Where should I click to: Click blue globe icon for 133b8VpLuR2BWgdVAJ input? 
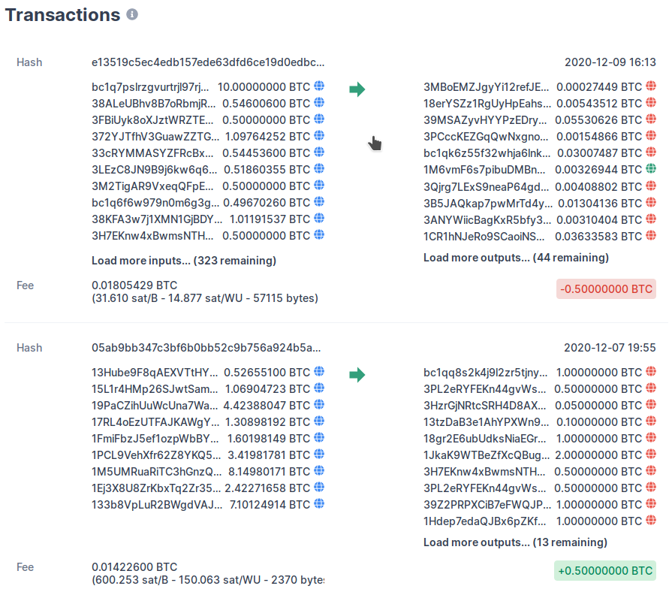click(x=319, y=503)
